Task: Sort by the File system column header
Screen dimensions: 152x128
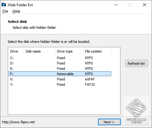Action: click(97, 51)
